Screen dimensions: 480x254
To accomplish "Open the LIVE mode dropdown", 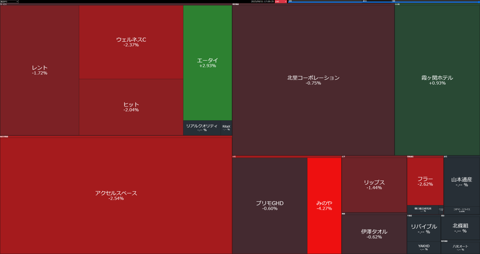I will pos(281,1).
